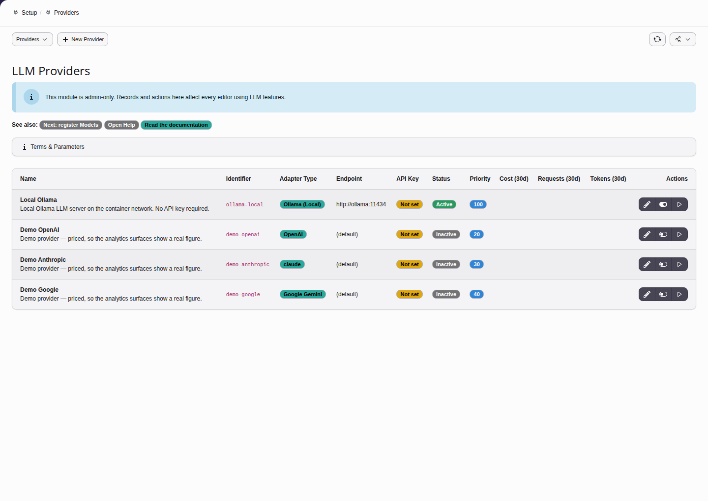Click the priority 30 badge
This screenshot has width=708, height=501.
[x=476, y=264]
